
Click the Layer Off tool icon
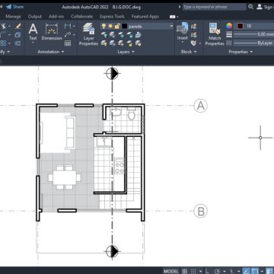tap(104, 34)
